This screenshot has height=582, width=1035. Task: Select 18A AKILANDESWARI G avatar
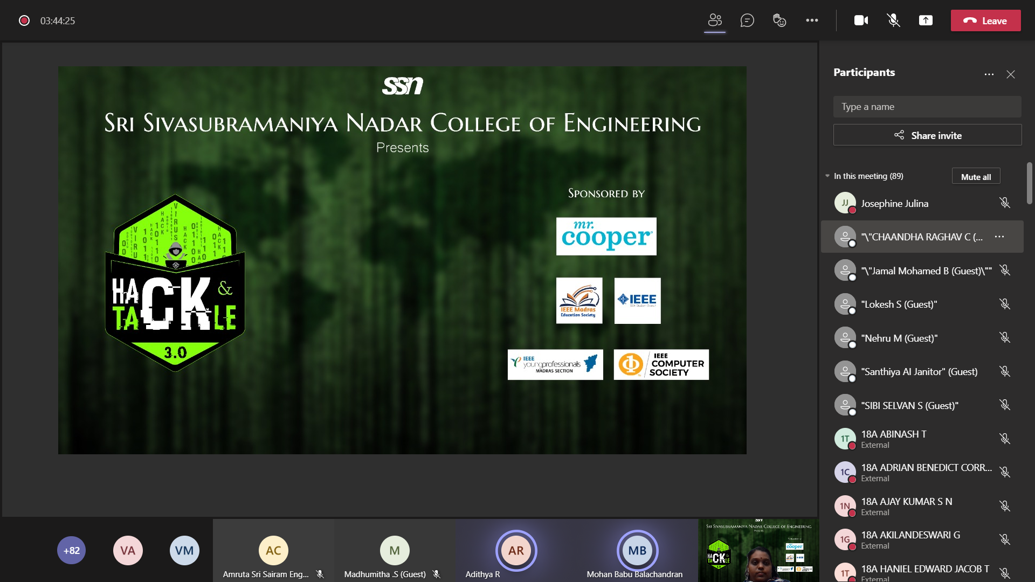pos(845,540)
